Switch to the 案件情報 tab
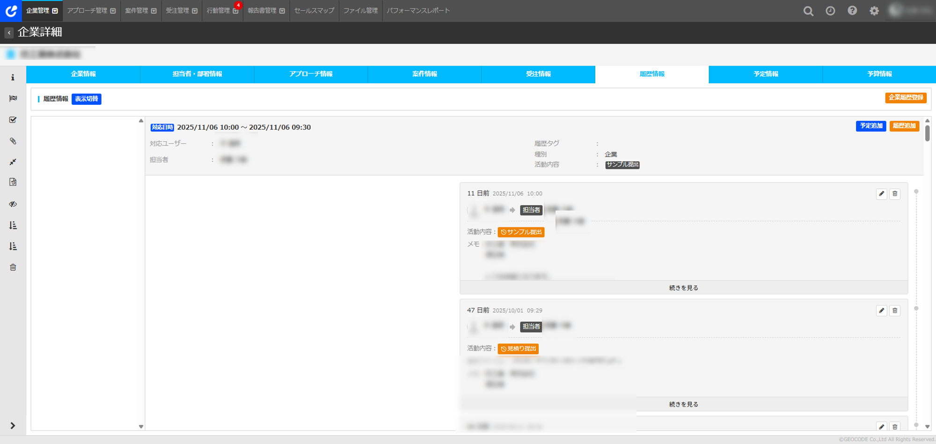 [424, 74]
